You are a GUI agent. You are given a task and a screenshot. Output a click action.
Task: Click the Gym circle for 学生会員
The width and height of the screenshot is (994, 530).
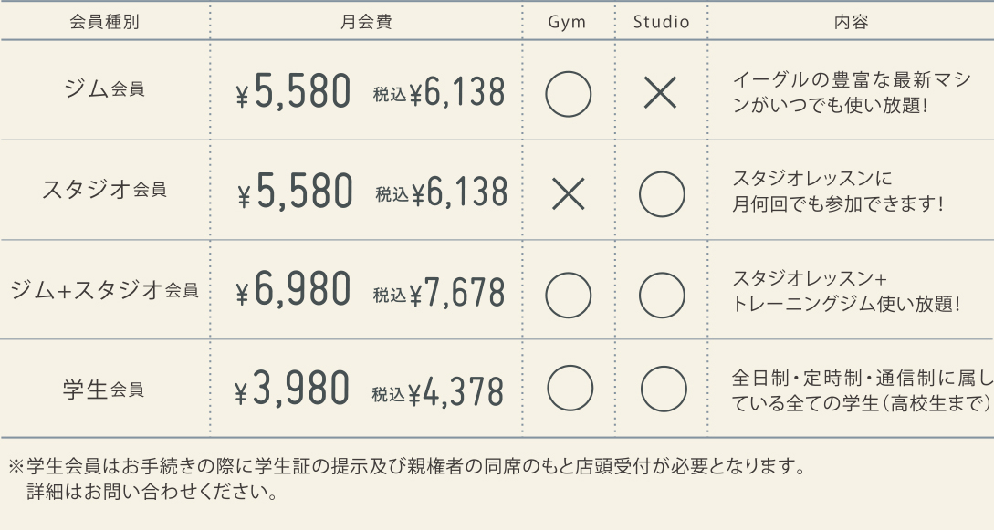coord(568,390)
